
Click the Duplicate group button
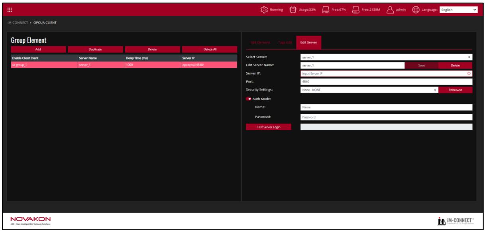pos(95,49)
